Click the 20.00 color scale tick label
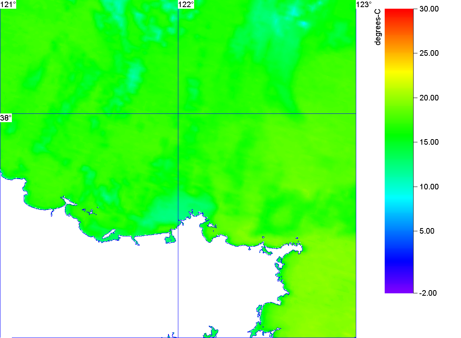Viewport: 461px width, 338px height. [x=429, y=98]
